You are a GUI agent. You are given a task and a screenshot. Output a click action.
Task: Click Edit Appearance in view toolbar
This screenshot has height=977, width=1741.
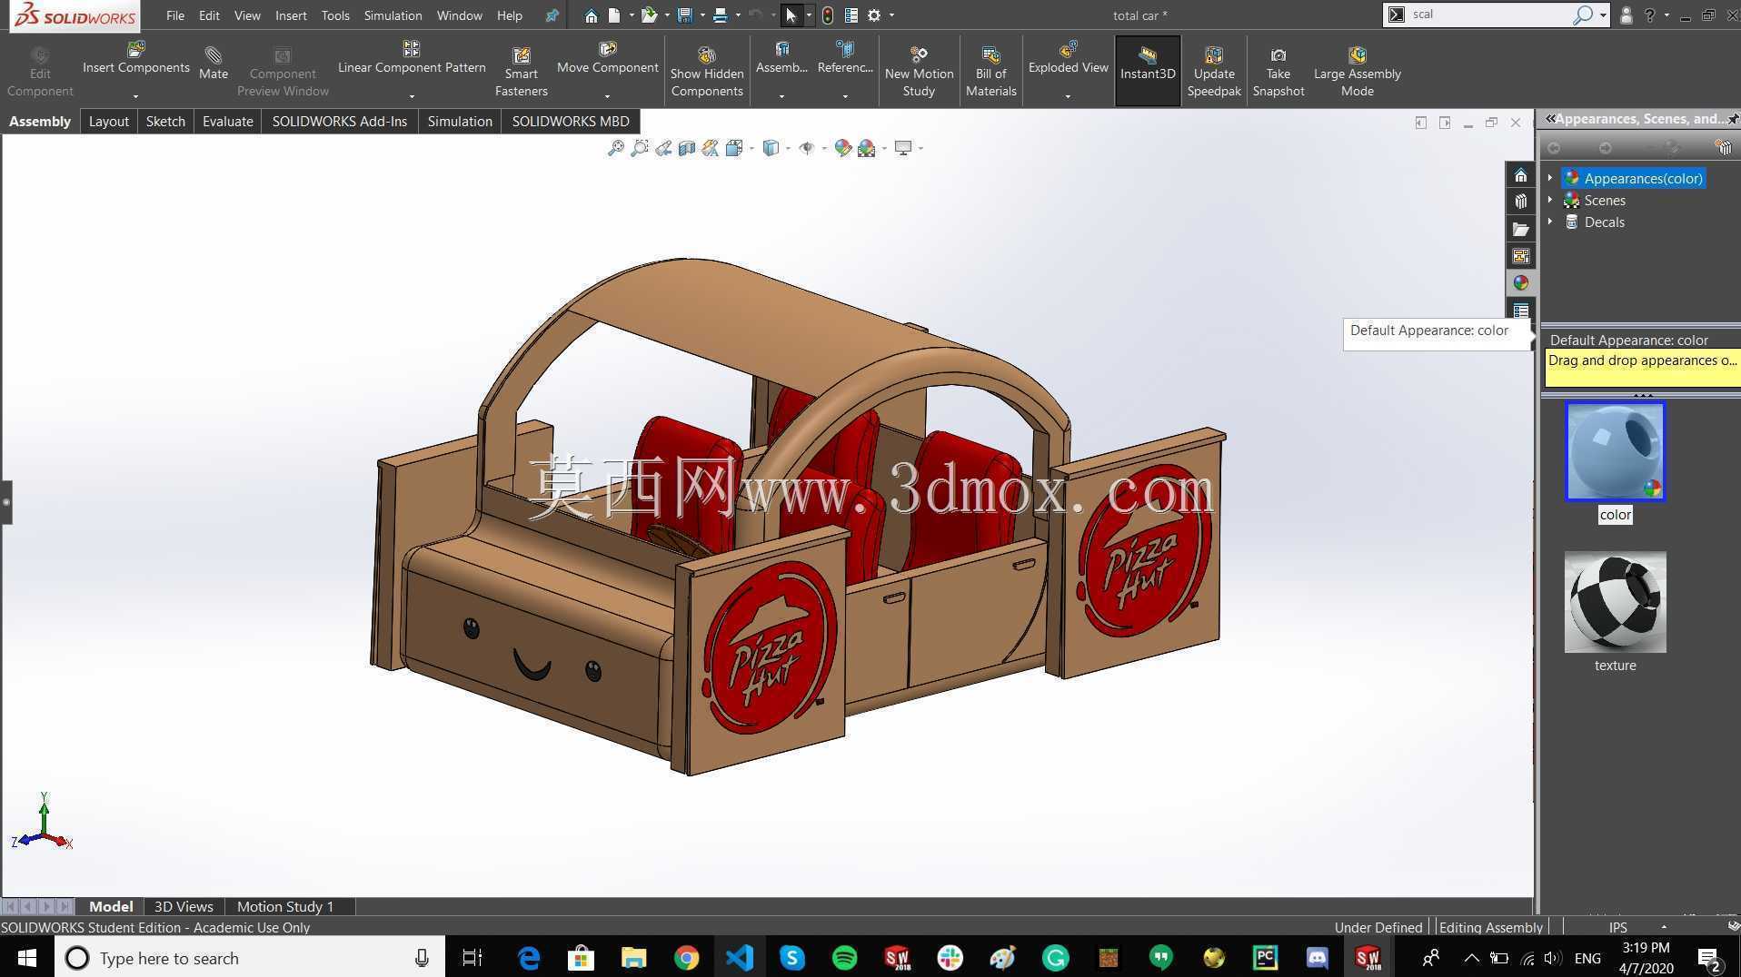(842, 148)
